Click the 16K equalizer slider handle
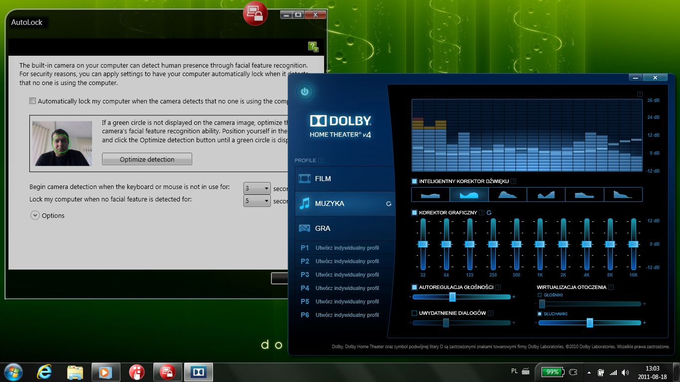Image resolution: width=680 pixels, height=382 pixels. click(633, 244)
